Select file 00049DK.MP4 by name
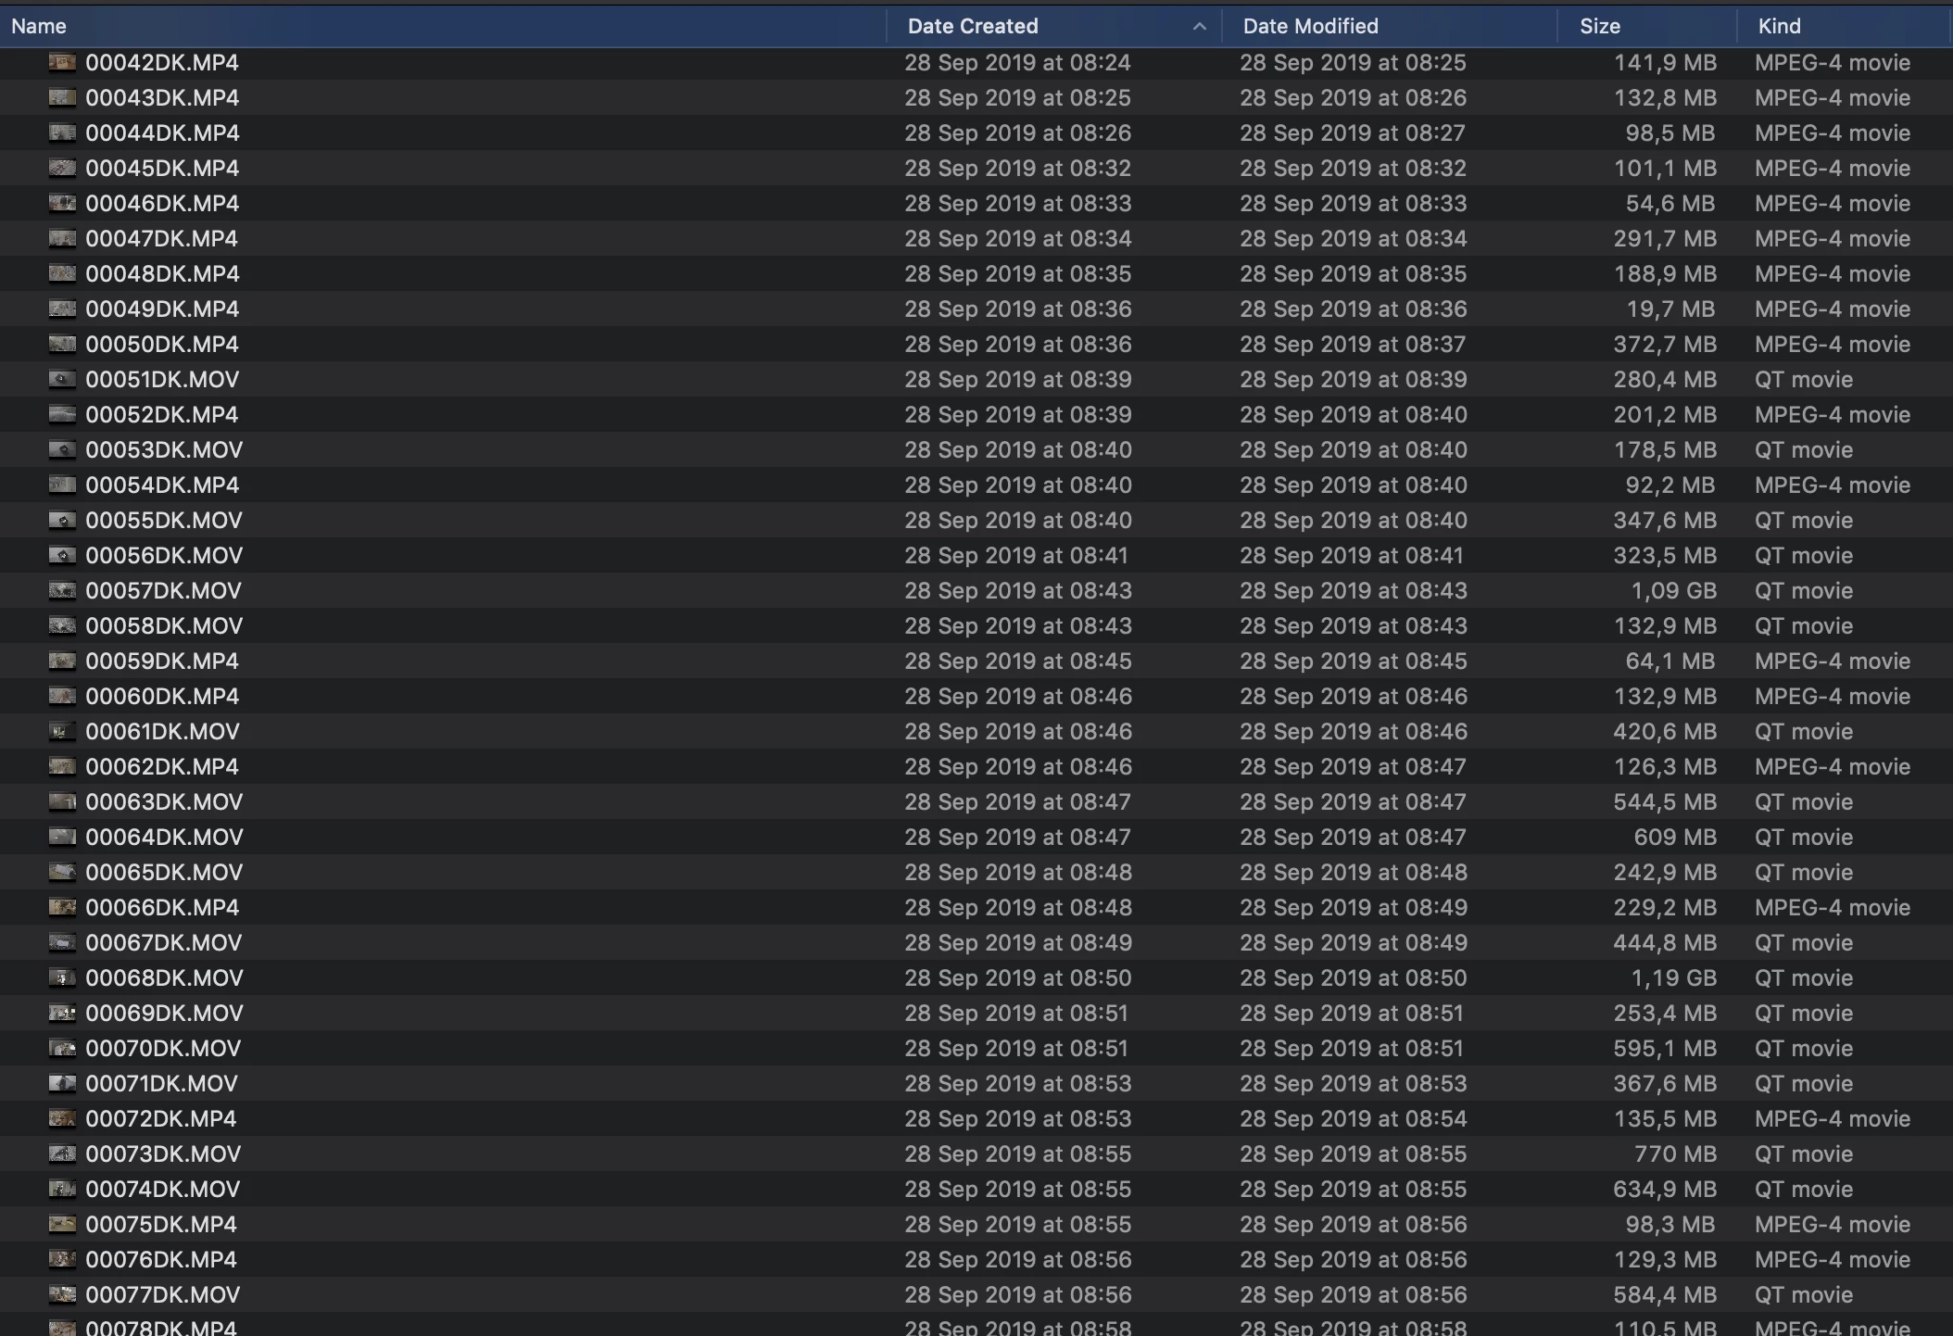The image size is (1953, 1336). click(x=162, y=309)
